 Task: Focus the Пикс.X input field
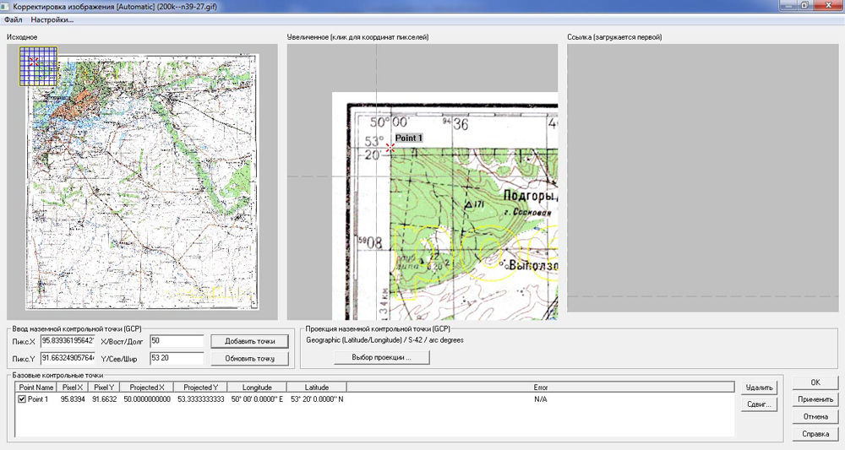click(68, 341)
